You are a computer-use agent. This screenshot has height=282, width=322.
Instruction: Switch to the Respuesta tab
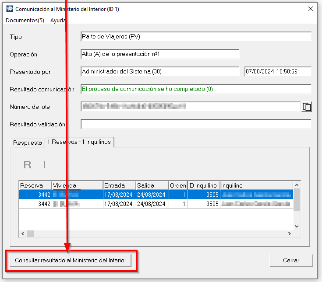tap(28, 143)
